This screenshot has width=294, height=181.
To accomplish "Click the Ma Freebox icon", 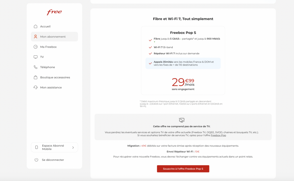I will coord(36,47).
